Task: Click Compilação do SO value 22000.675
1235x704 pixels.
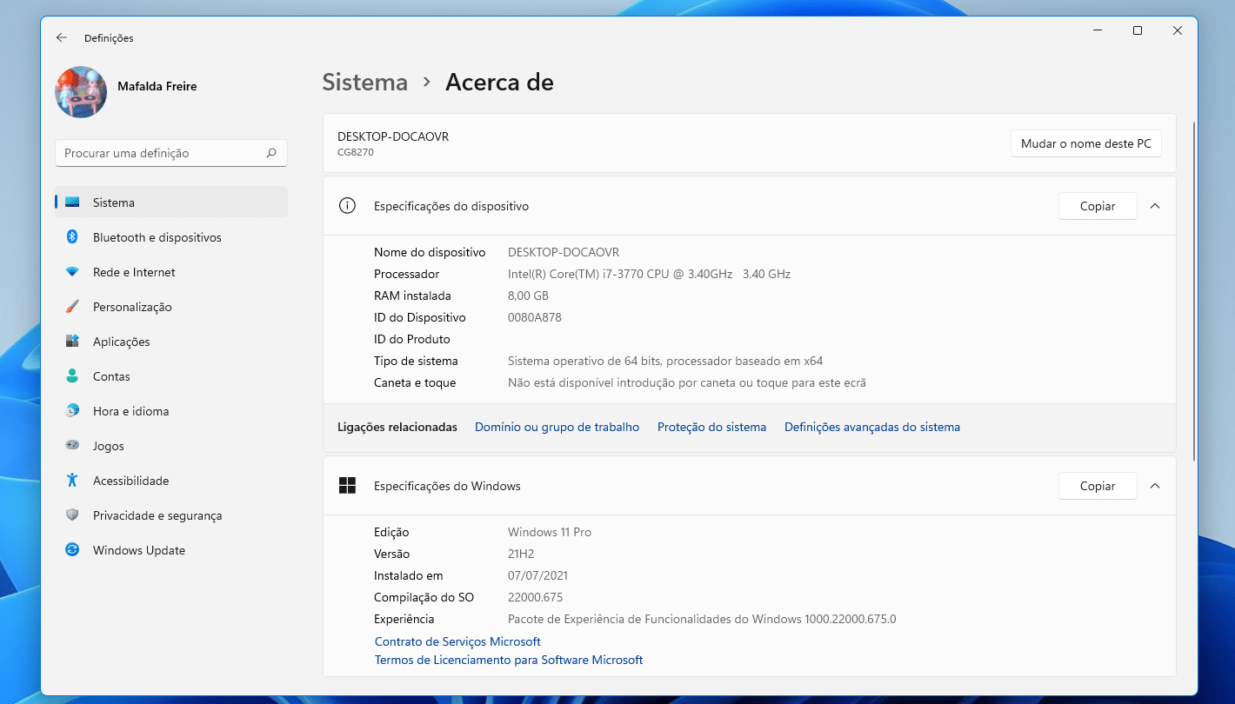Action: (x=535, y=597)
